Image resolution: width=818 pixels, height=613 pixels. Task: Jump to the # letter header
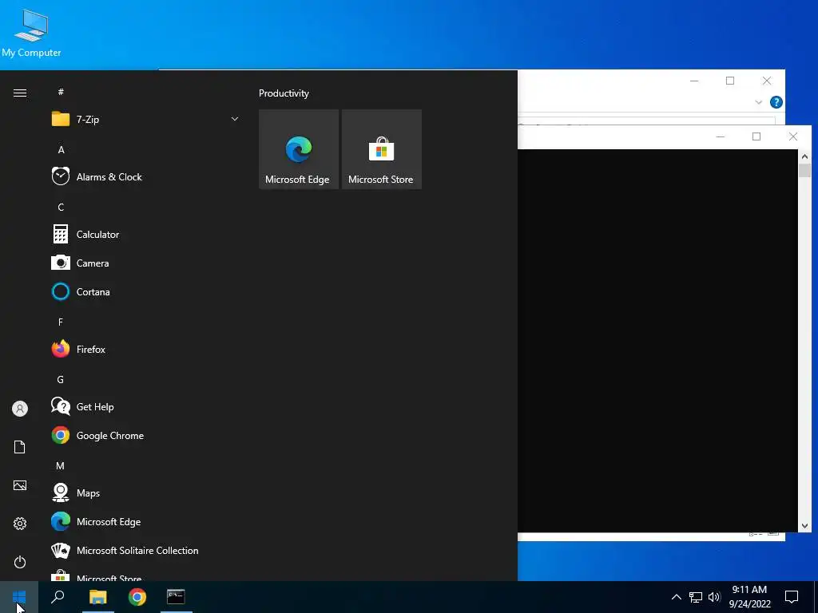click(x=61, y=93)
